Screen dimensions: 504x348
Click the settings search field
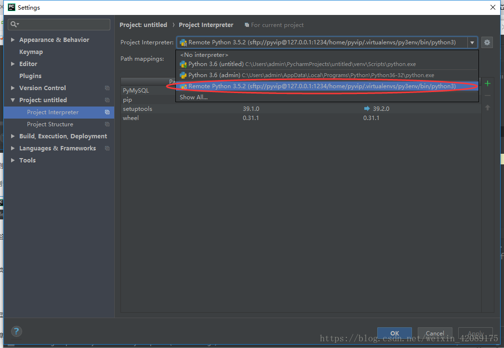(x=59, y=25)
